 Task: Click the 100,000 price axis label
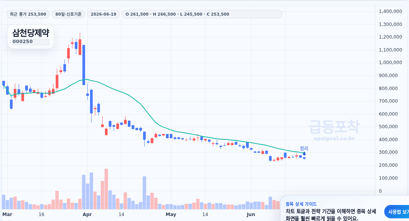[x=388, y=178]
